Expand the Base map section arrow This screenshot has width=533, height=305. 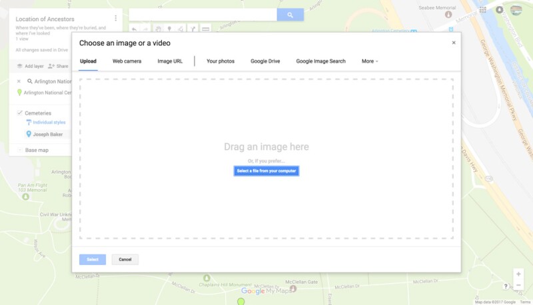20,150
